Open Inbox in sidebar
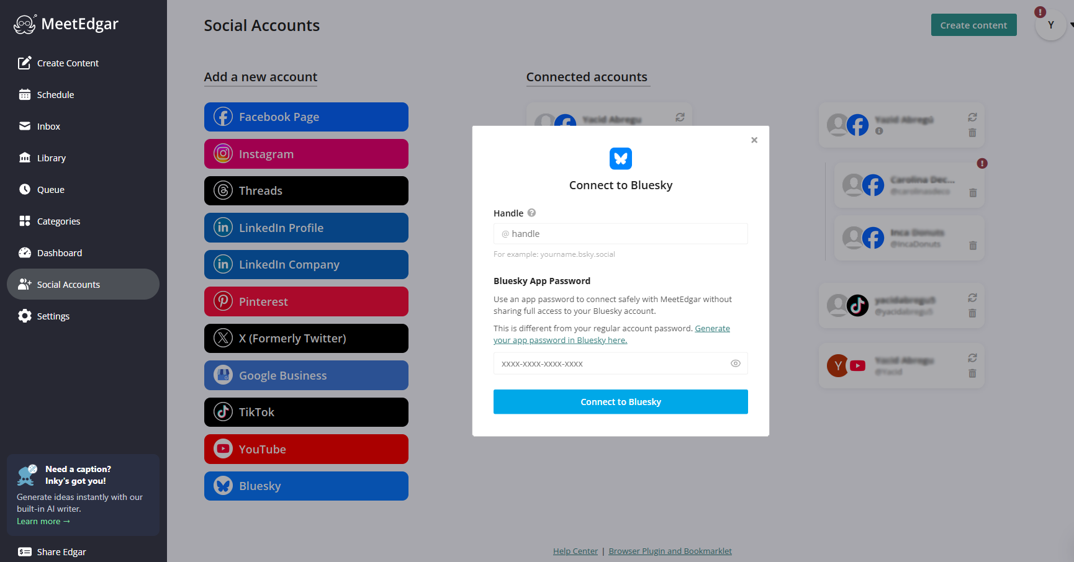The width and height of the screenshot is (1074, 562). pyautogui.click(x=83, y=126)
